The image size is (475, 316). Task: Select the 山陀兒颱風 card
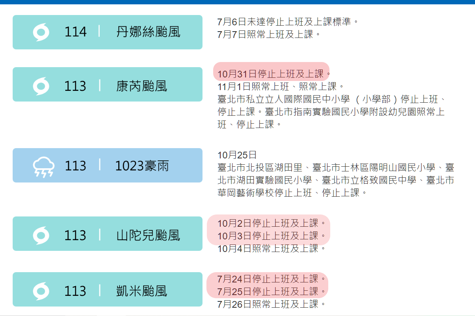point(107,233)
